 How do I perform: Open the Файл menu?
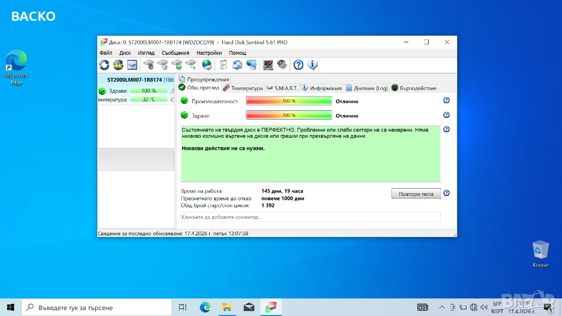pyautogui.click(x=106, y=53)
